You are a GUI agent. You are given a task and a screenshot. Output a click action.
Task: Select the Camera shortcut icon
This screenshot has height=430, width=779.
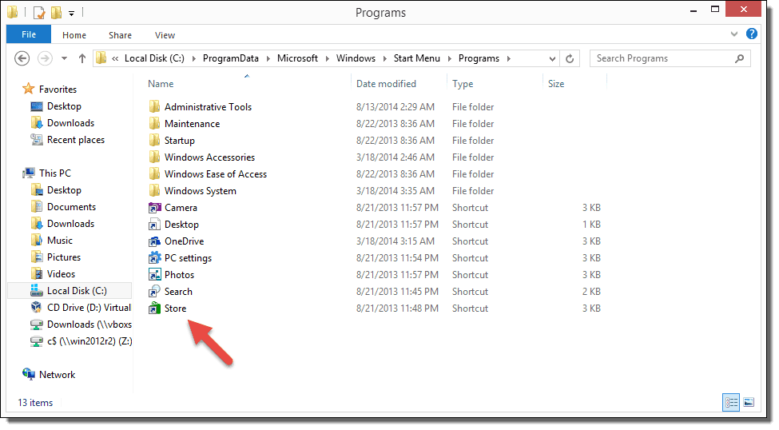pyautogui.click(x=155, y=208)
